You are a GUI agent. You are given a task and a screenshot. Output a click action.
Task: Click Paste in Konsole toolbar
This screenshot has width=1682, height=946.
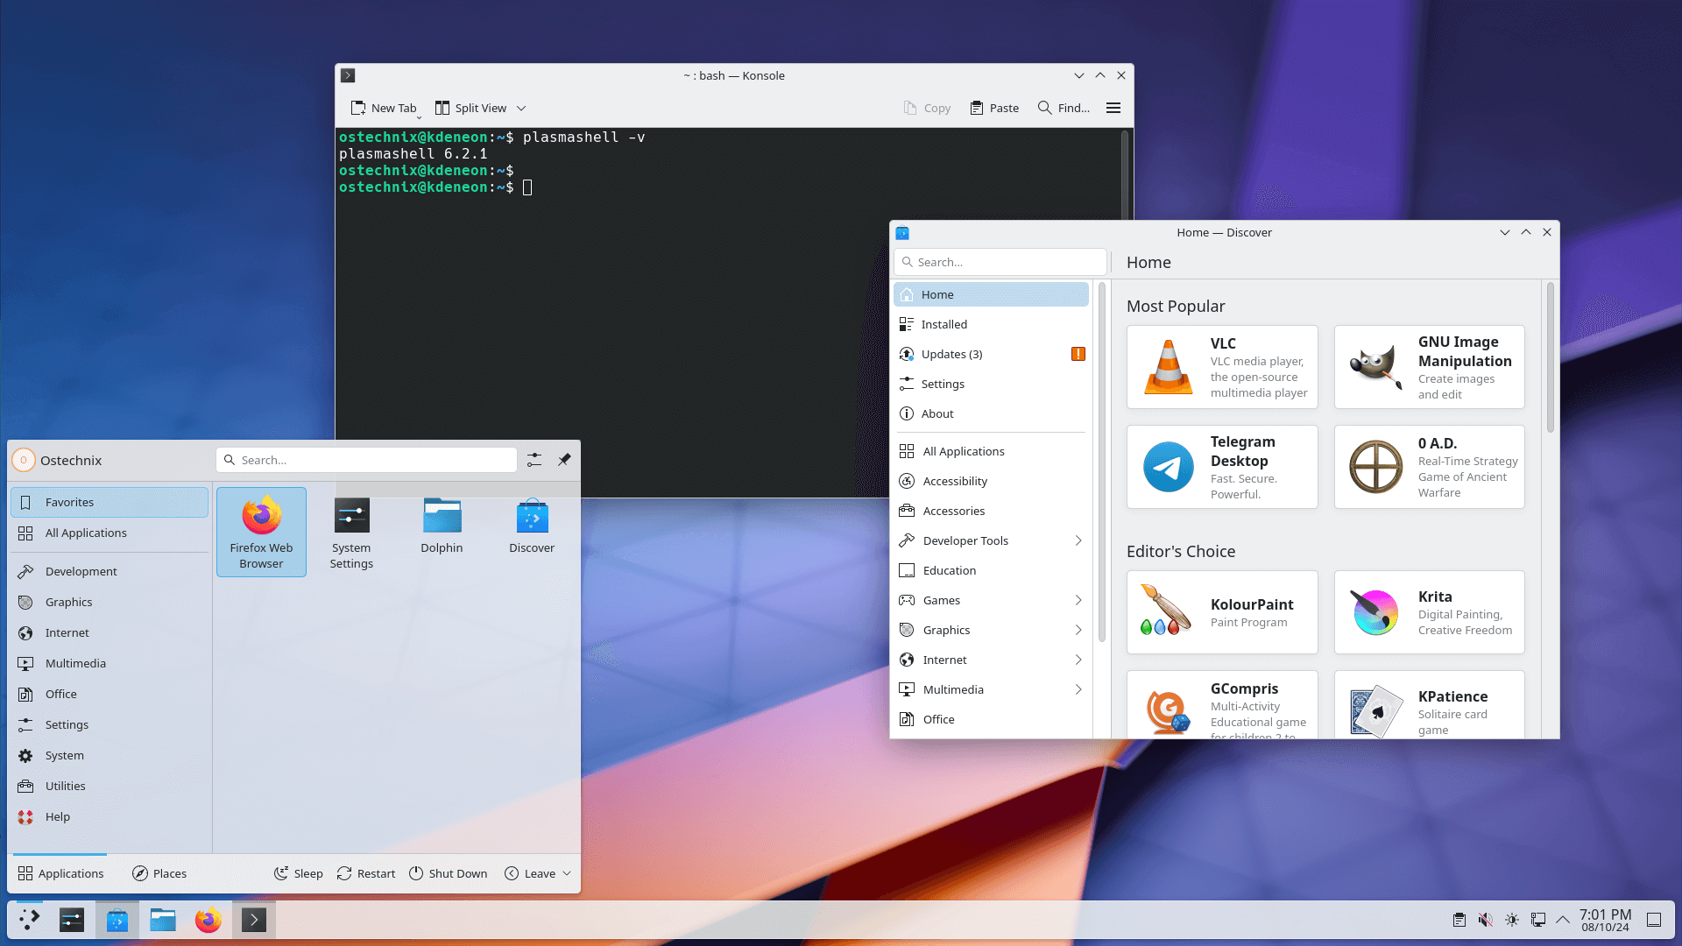[994, 108]
